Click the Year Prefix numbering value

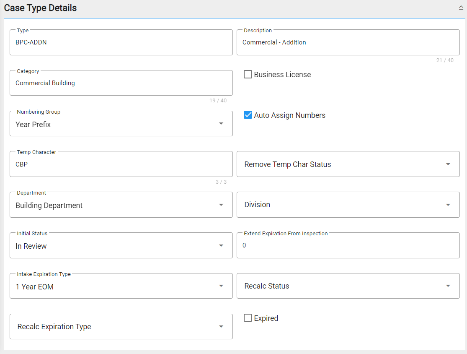point(33,124)
